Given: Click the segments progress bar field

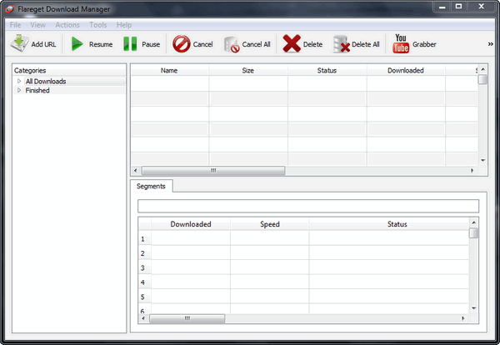Looking at the screenshot, I should click(x=308, y=206).
